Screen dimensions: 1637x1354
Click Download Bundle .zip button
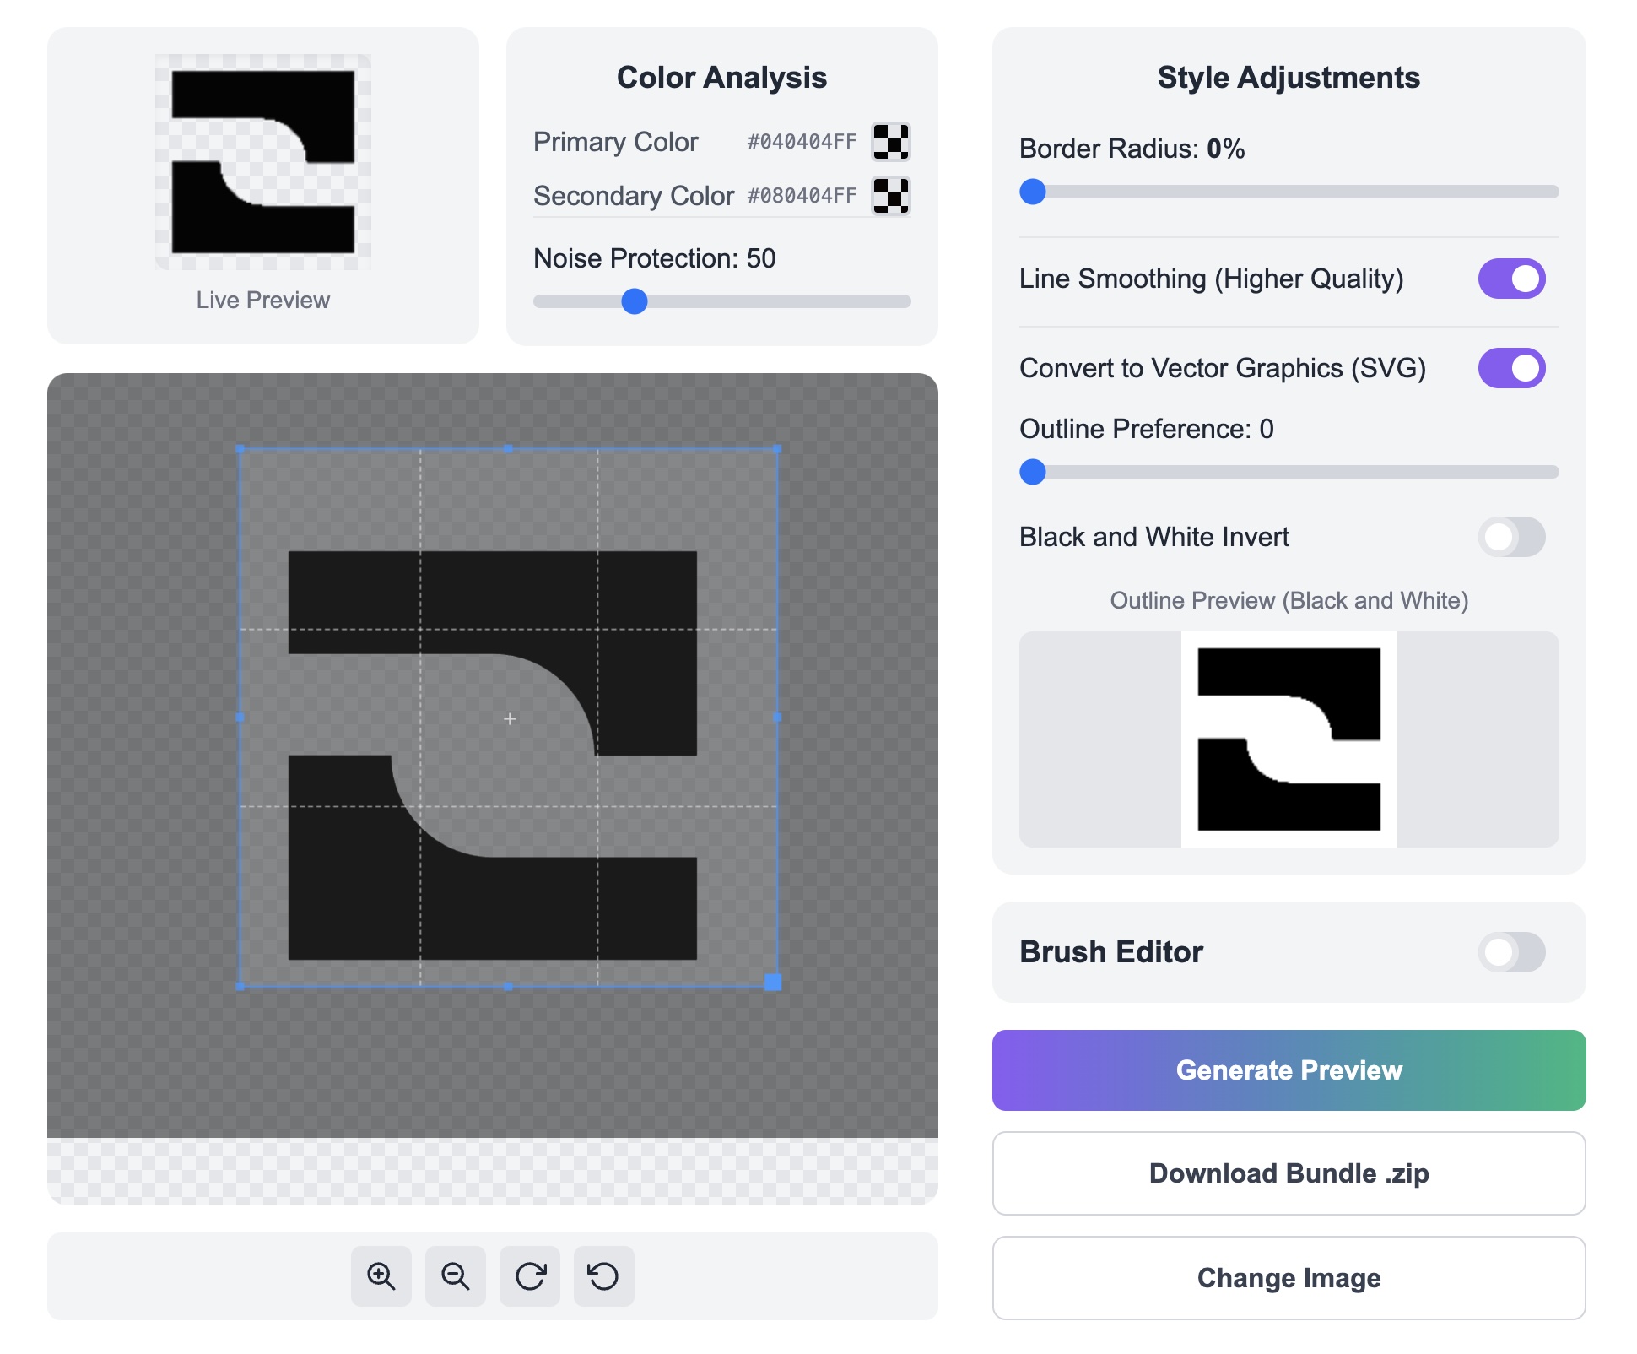pos(1289,1173)
